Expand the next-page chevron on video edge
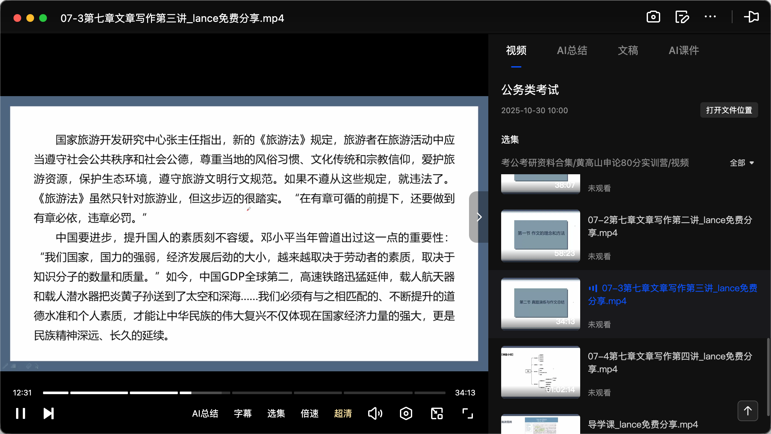Viewport: 771px width, 434px height. 479,217
